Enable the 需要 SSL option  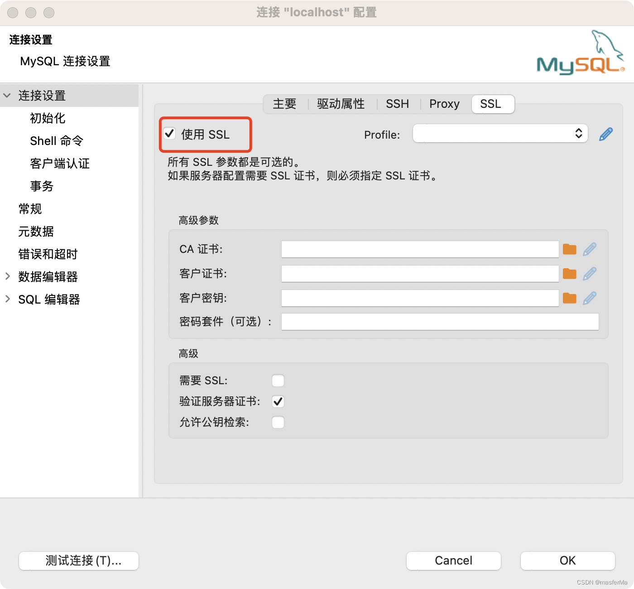point(278,380)
